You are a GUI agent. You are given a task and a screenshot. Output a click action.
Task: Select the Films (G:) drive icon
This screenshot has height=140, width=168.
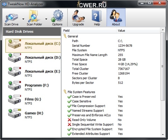click(14, 100)
